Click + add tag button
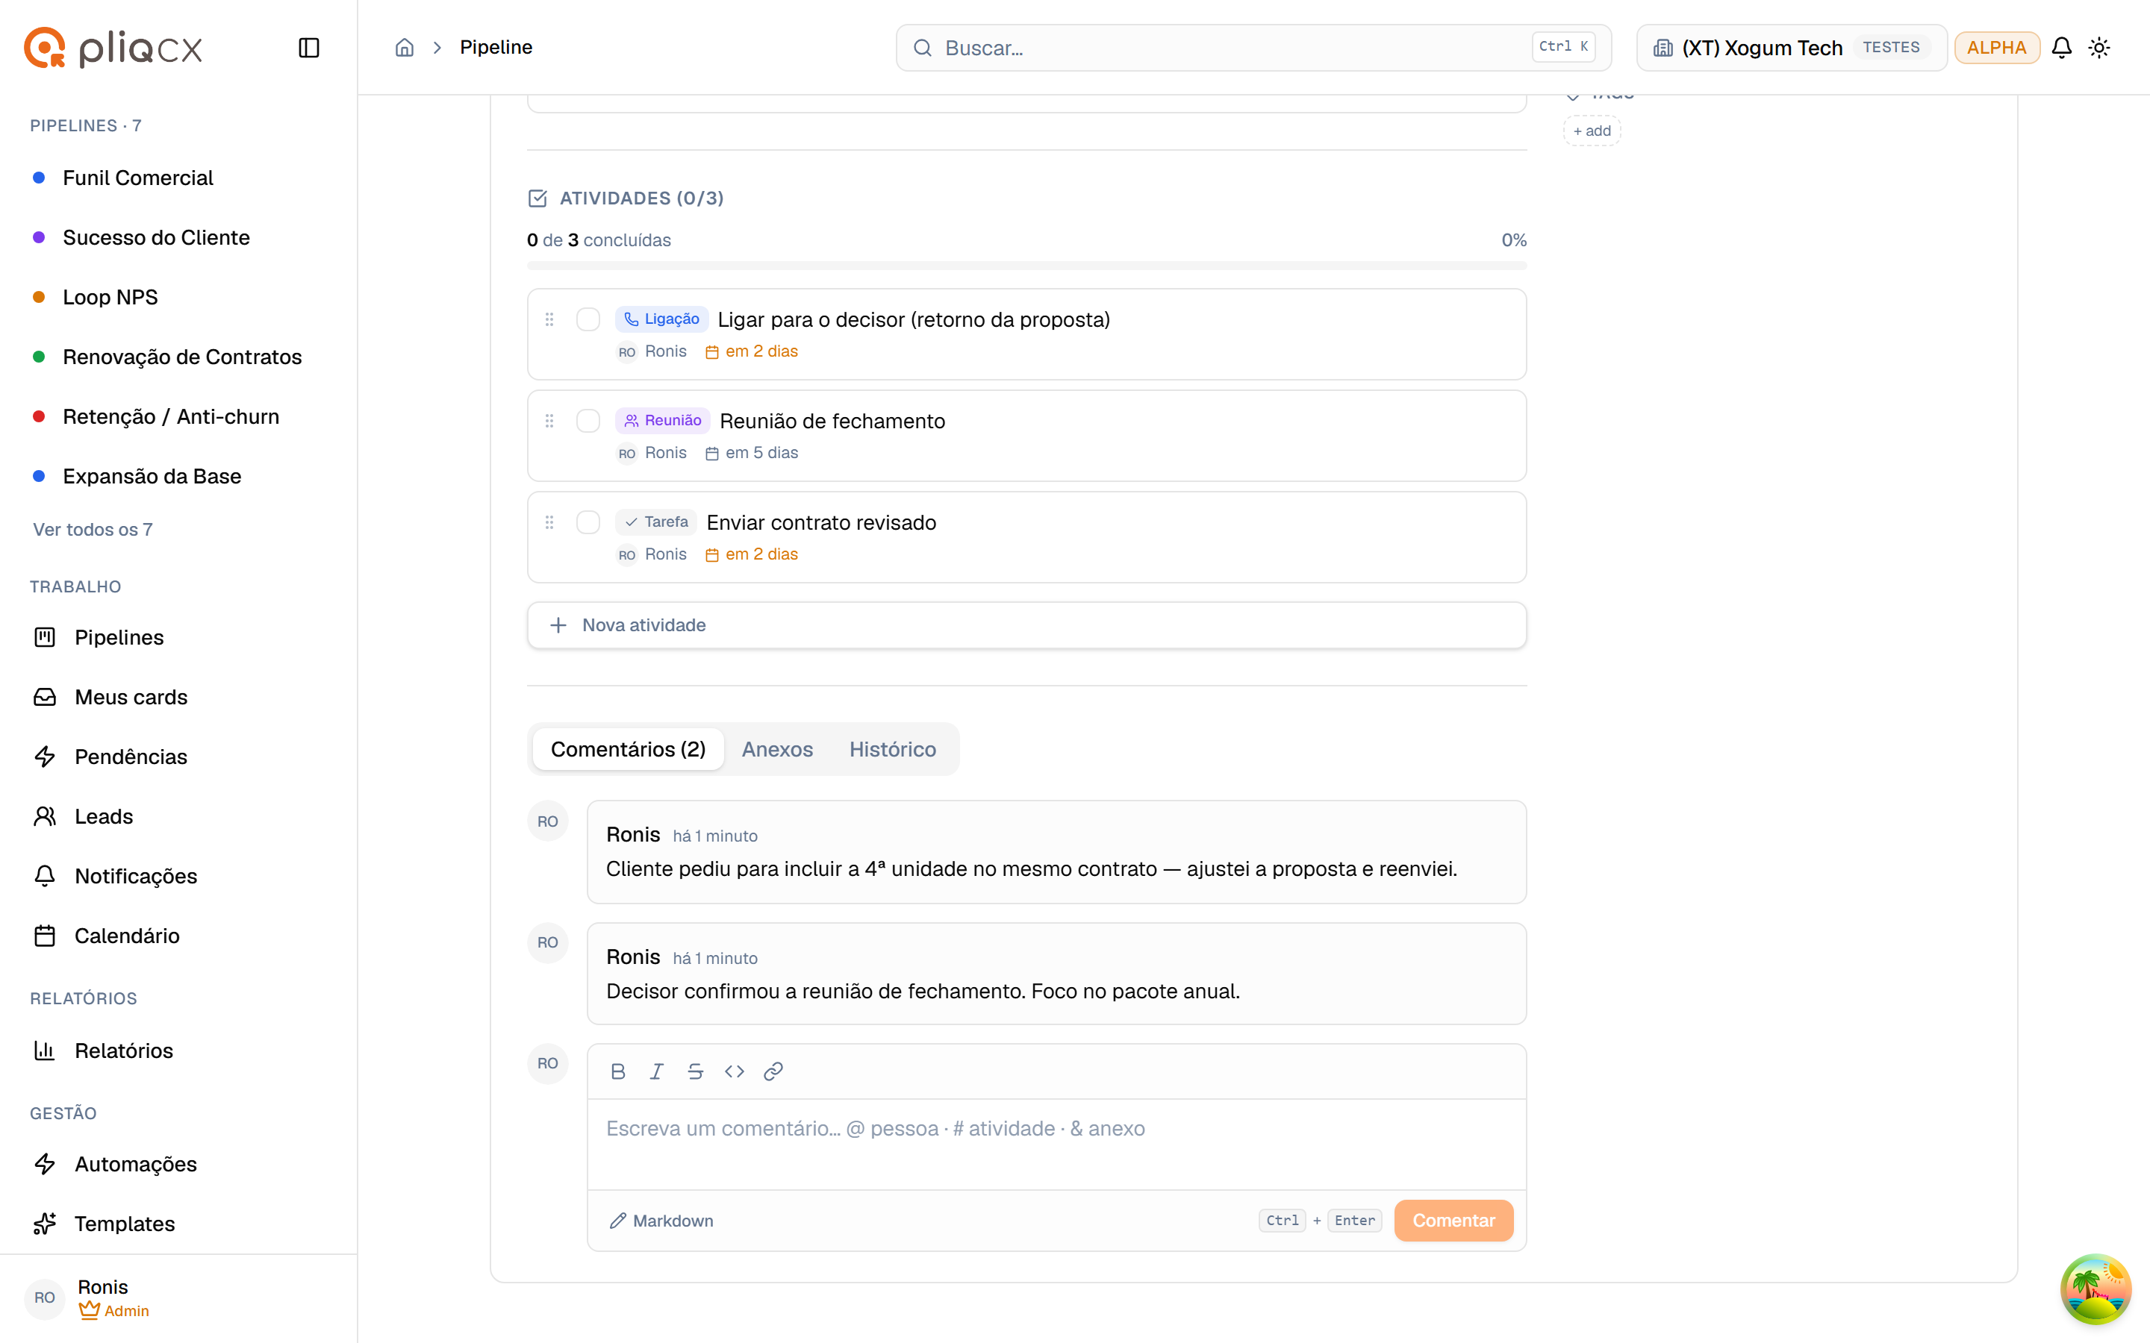 (x=1592, y=131)
